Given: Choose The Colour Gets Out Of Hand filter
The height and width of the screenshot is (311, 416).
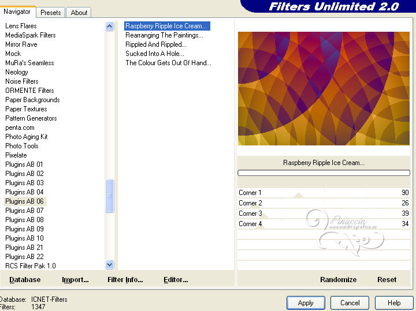Looking at the screenshot, I should click(x=168, y=63).
